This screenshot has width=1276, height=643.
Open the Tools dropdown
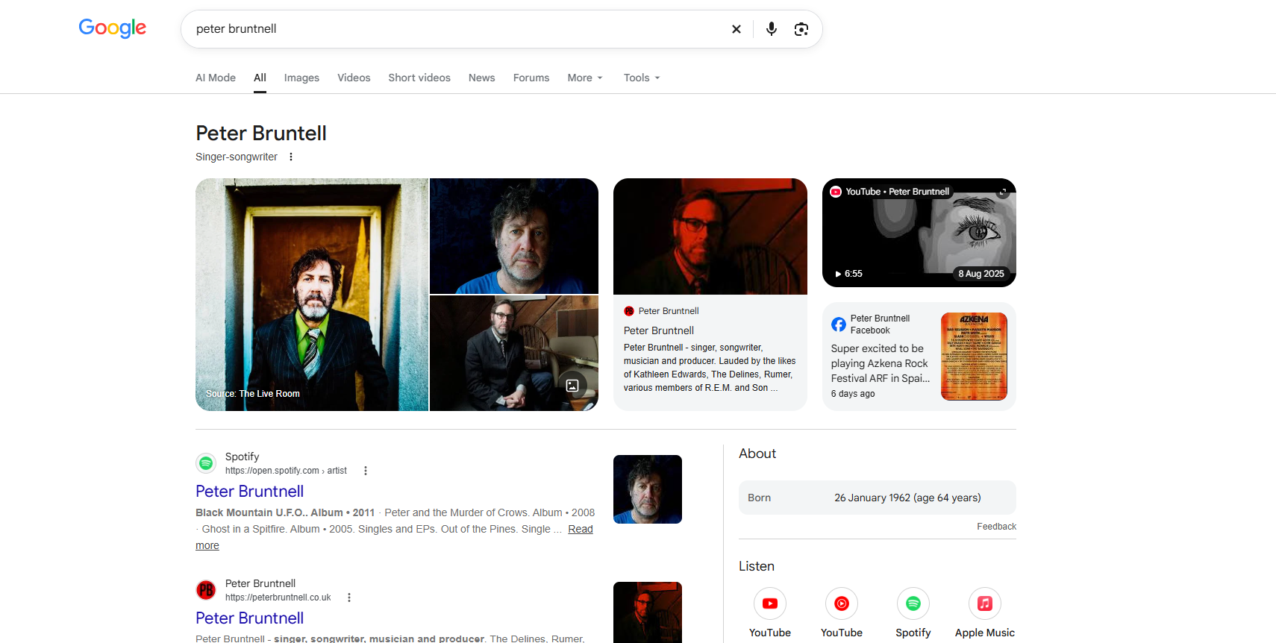642,78
